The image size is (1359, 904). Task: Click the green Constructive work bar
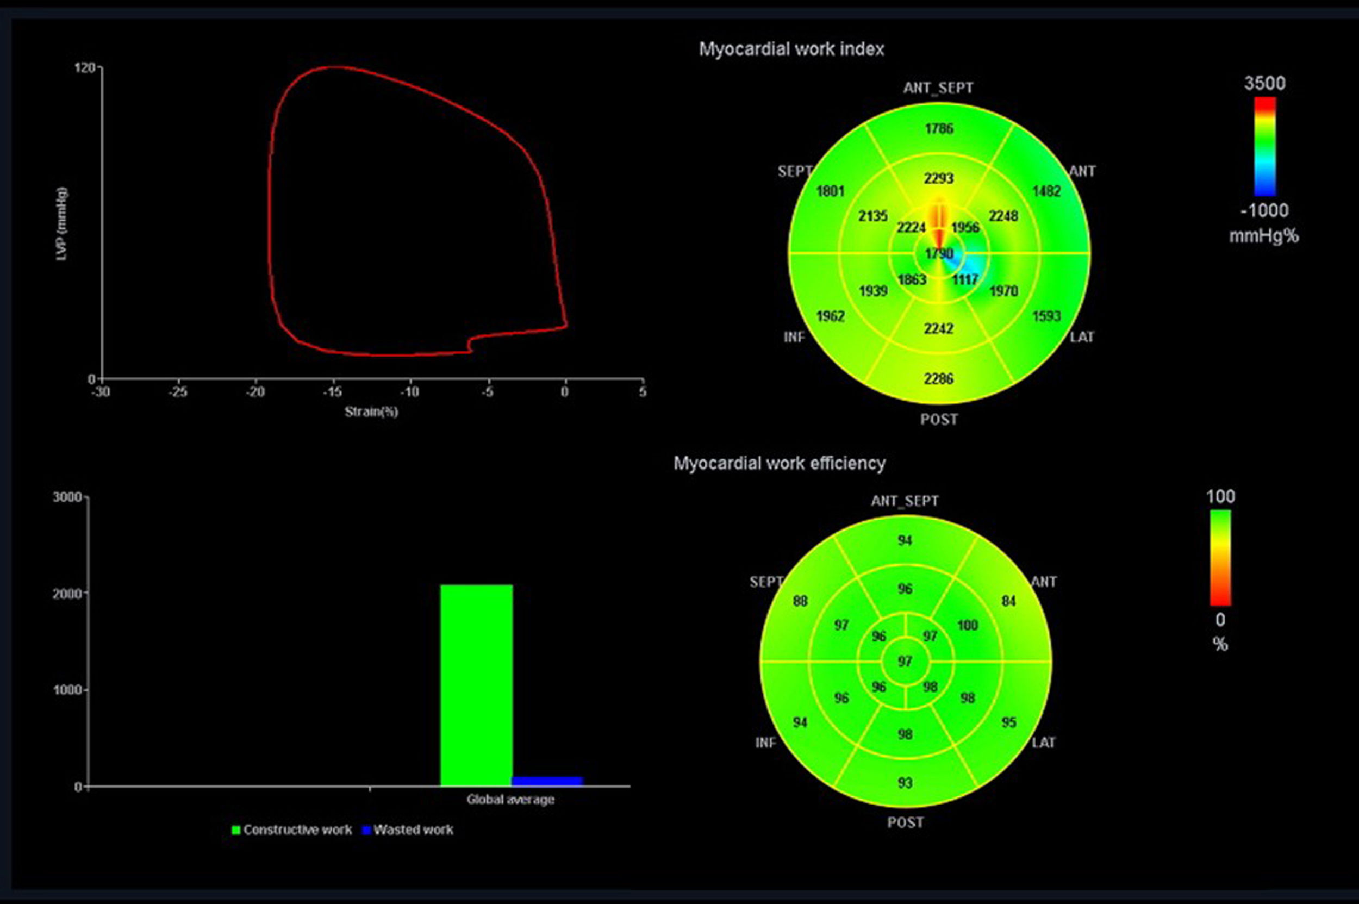tap(476, 685)
